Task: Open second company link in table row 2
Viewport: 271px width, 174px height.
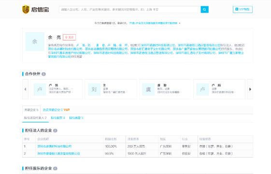Action: tap(58, 153)
